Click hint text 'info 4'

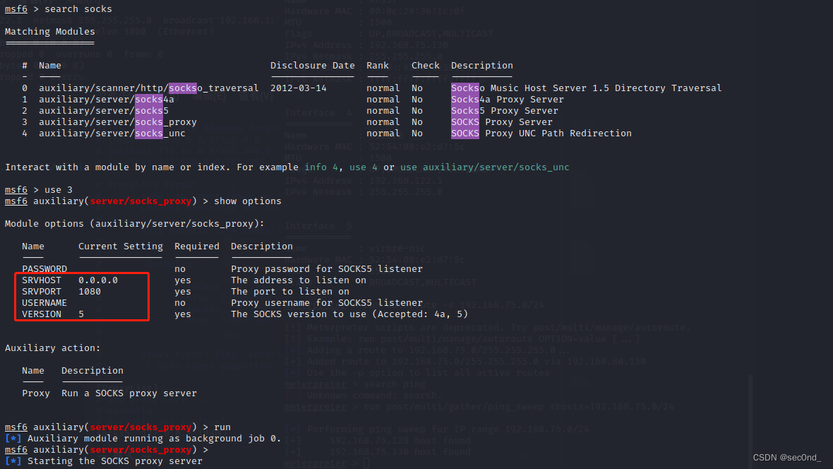pyautogui.click(x=321, y=167)
